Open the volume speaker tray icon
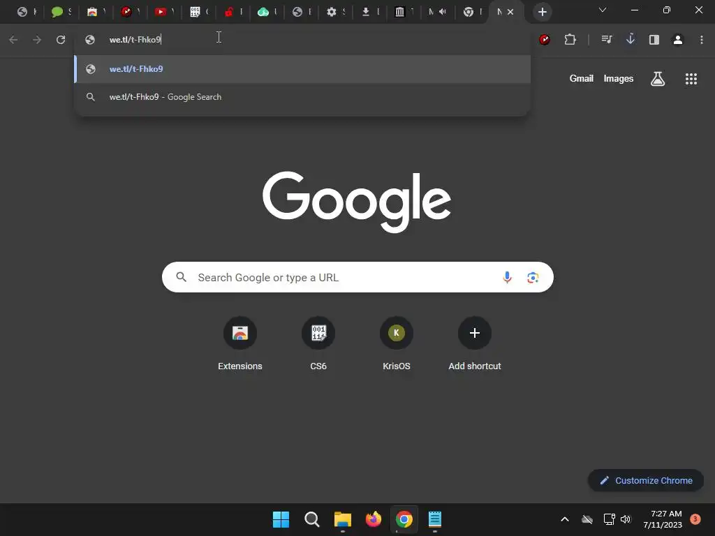 coord(626,519)
